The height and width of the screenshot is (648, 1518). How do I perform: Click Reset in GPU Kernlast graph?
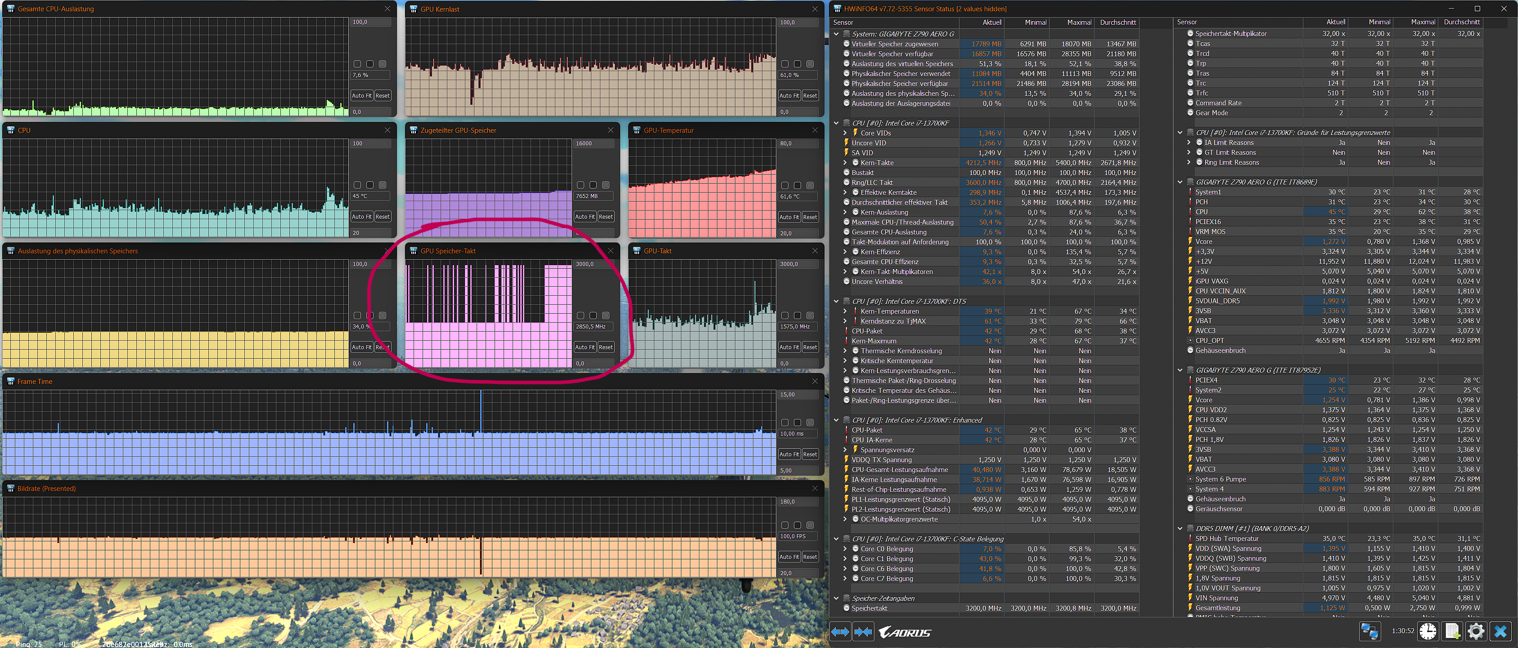tap(810, 95)
